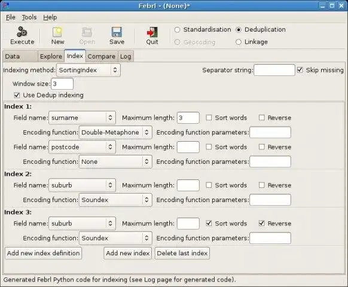Open the Indexing method SortingIndex dropdown
The width and height of the screenshot is (348, 287).
(x=88, y=70)
